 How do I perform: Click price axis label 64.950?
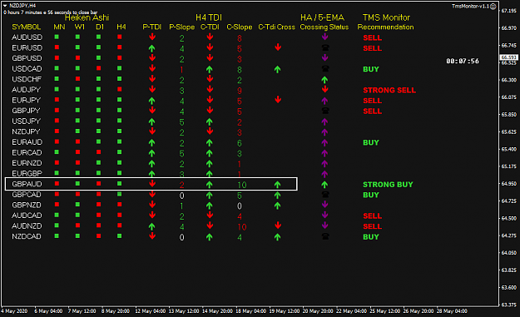[x=509, y=183]
